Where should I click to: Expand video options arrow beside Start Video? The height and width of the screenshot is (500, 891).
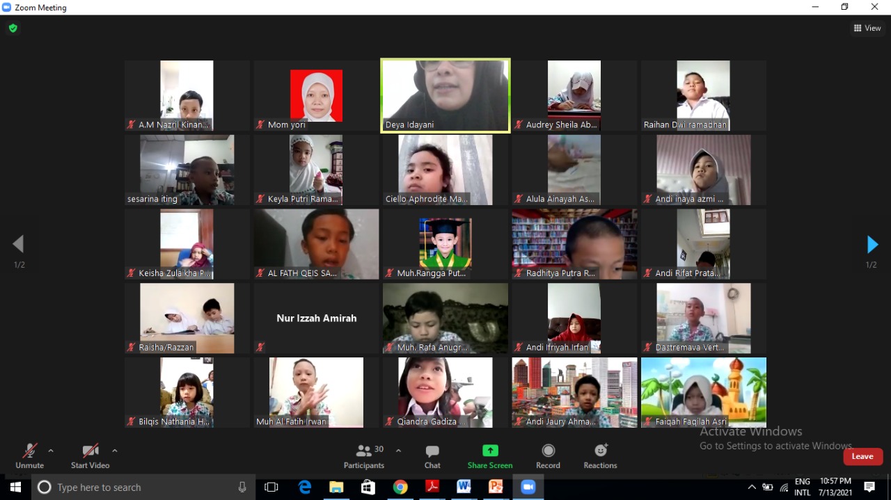115,451
